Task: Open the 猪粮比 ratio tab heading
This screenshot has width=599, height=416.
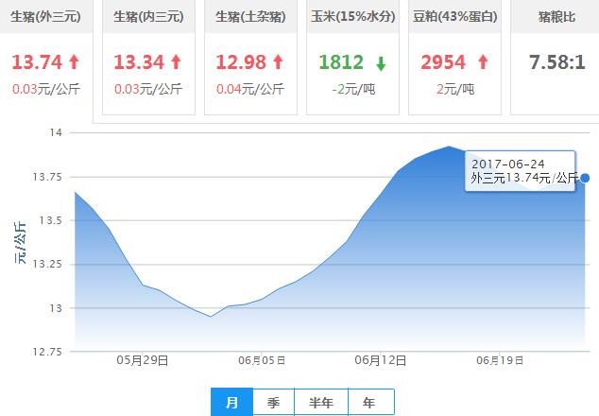Action: click(556, 17)
